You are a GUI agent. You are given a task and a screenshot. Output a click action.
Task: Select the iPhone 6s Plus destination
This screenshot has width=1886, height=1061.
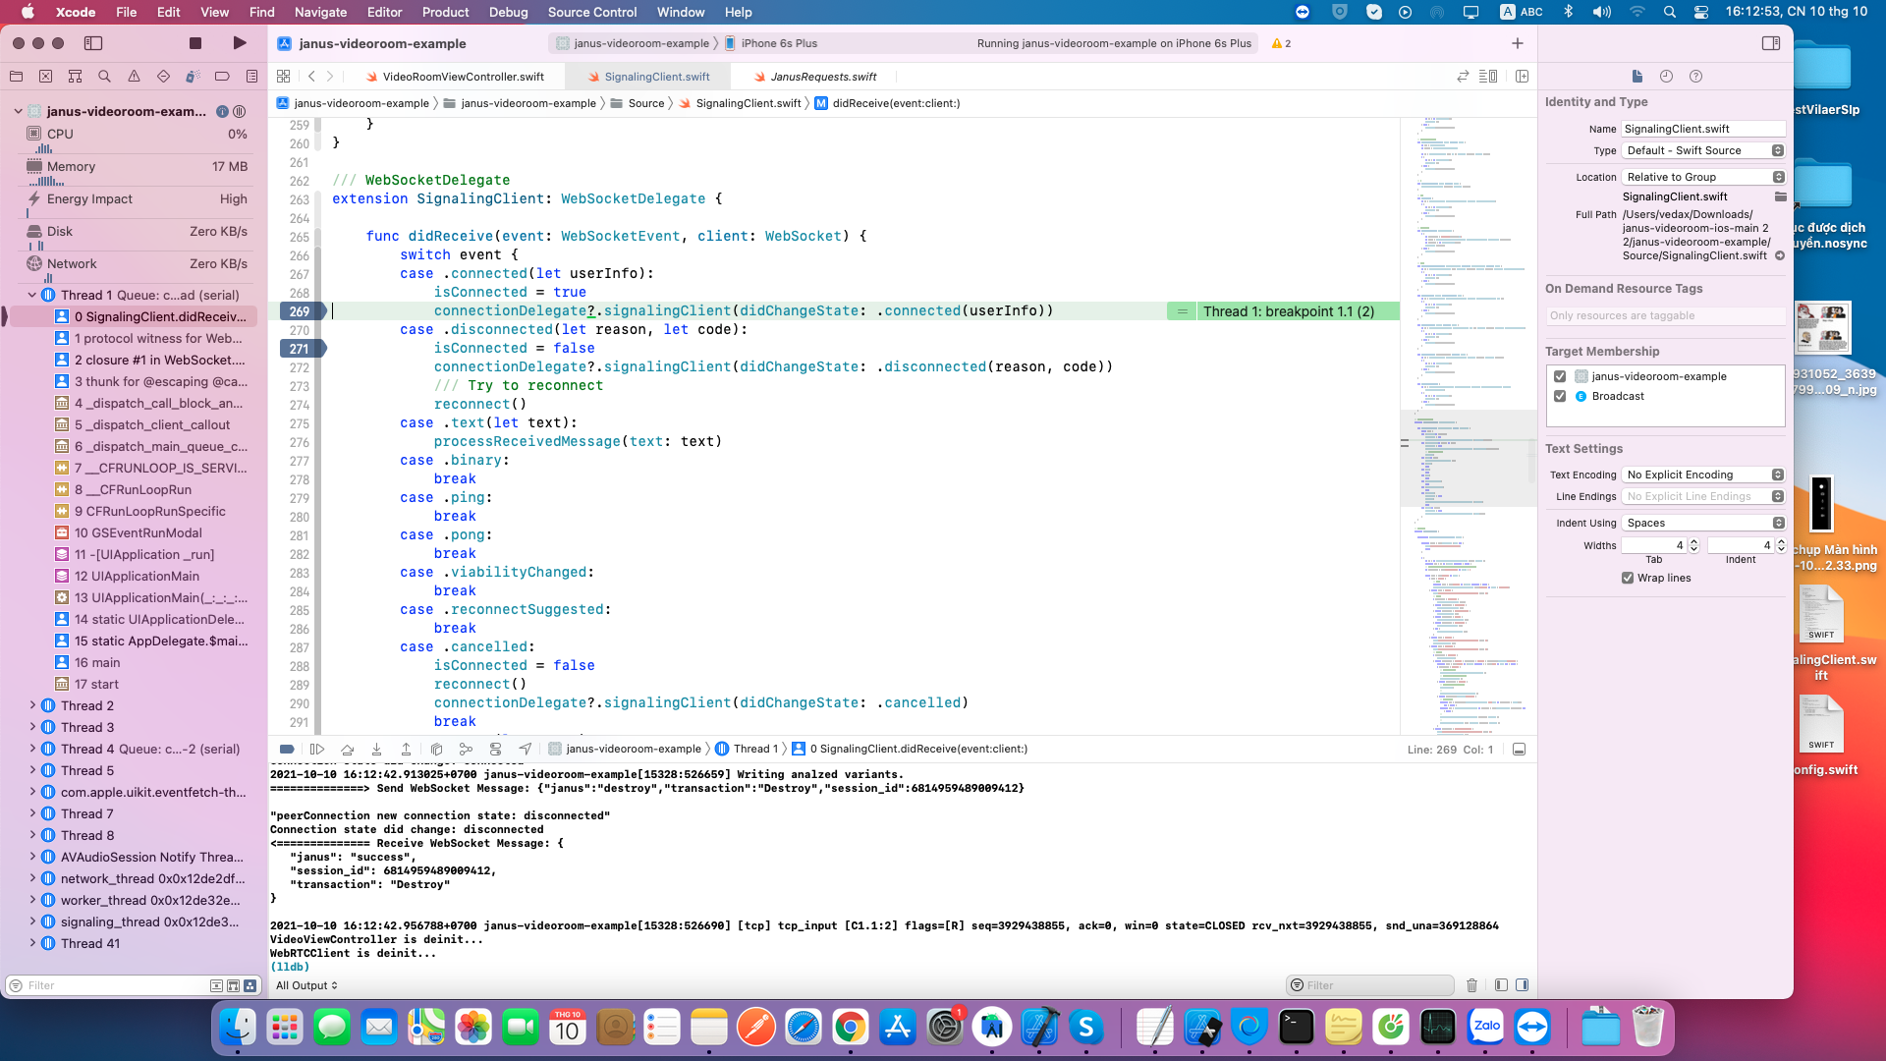pyautogui.click(x=778, y=43)
